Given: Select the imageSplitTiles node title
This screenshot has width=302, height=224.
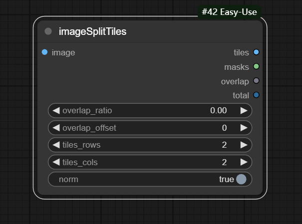Looking at the screenshot, I should tap(92, 31).
